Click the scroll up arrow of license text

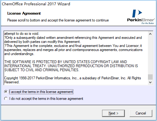point(150,34)
